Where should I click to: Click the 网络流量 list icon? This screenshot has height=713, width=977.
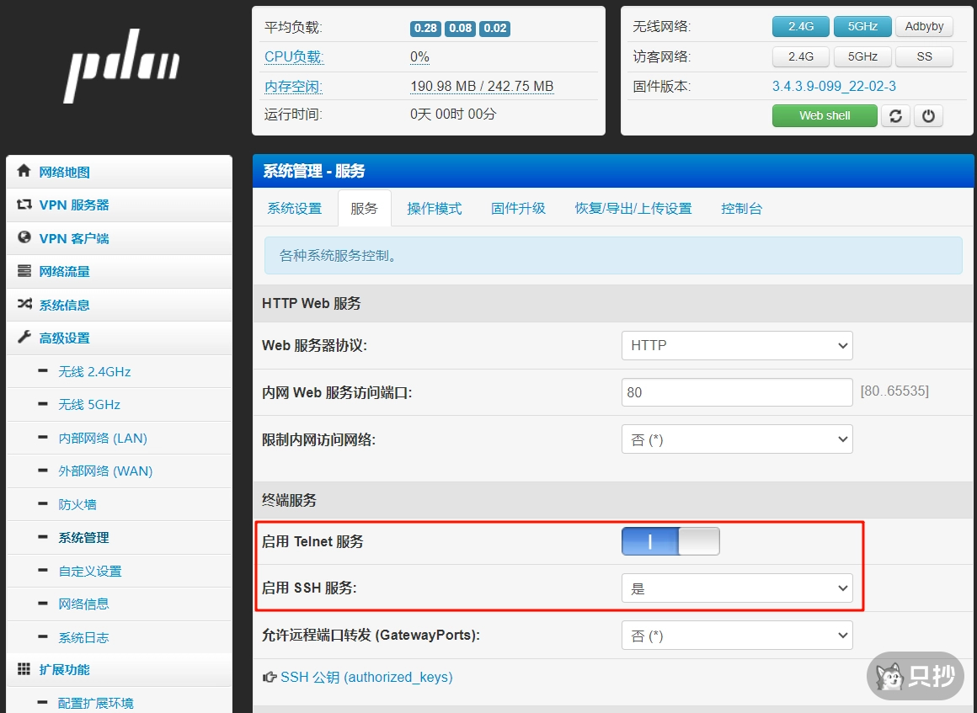(24, 271)
